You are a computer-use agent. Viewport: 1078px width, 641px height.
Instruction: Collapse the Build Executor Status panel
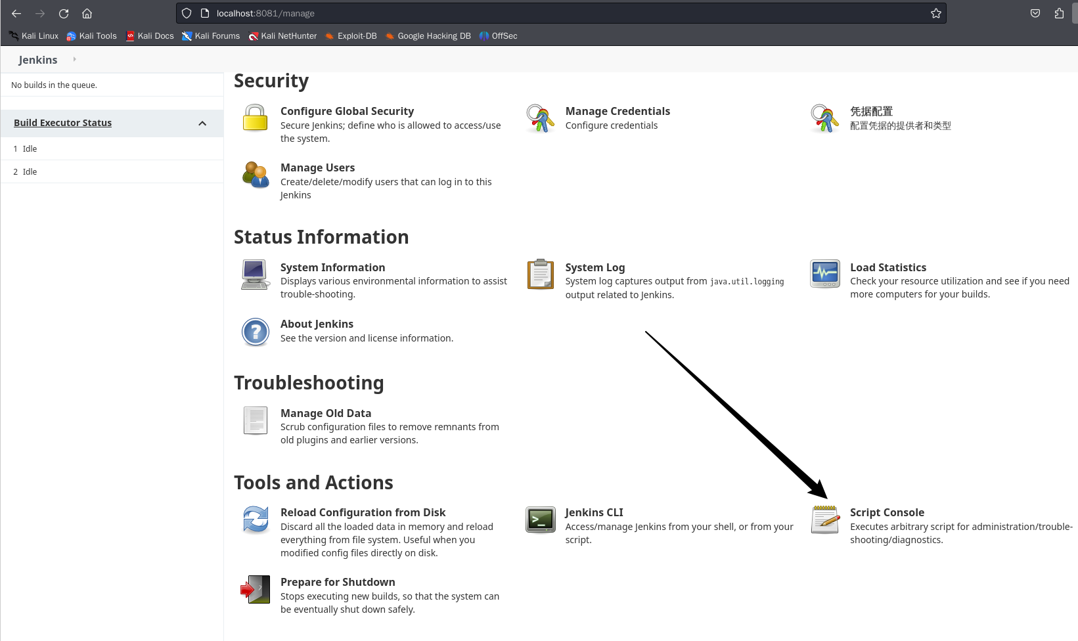pos(202,123)
